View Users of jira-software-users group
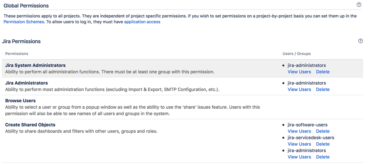 pyautogui.click(x=299, y=131)
